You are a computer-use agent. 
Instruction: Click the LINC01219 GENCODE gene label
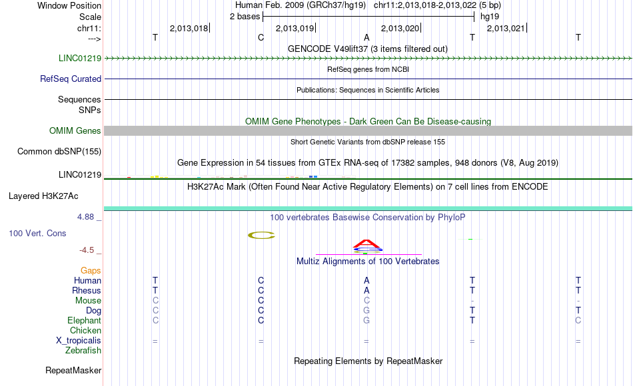click(79, 58)
